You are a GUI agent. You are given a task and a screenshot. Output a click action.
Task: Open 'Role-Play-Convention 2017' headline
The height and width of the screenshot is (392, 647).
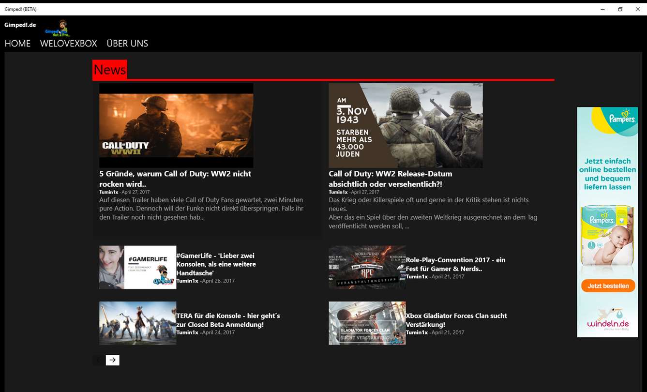pos(455,264)
